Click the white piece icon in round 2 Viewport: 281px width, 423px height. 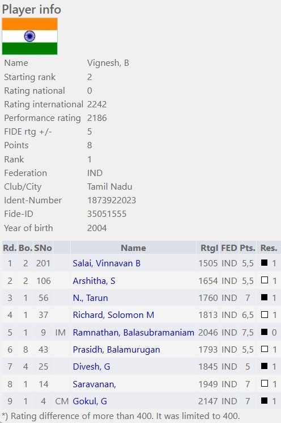pyautogui.click(x=265, y=280)
